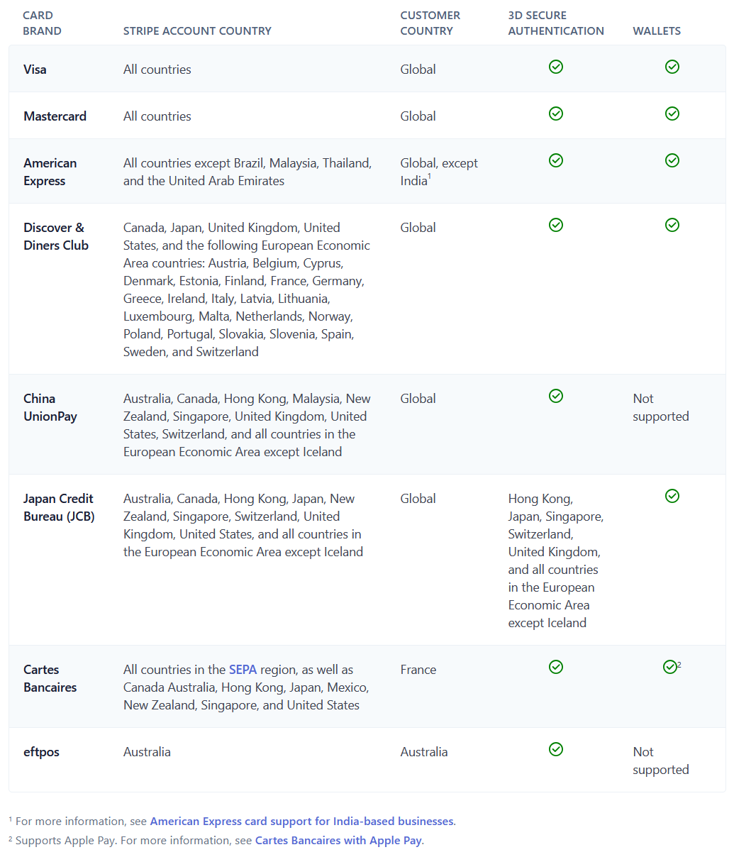The height and width of the screenshot is (857, 734).
Task: Click the Visa wallets checkmark icon
Action: [x=672, y=67]
